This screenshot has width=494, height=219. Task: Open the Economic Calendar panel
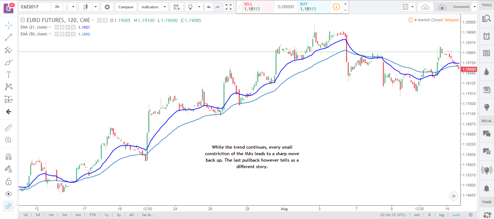486,89
